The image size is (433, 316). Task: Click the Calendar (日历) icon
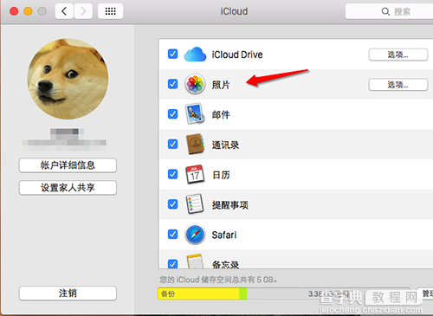195,174
